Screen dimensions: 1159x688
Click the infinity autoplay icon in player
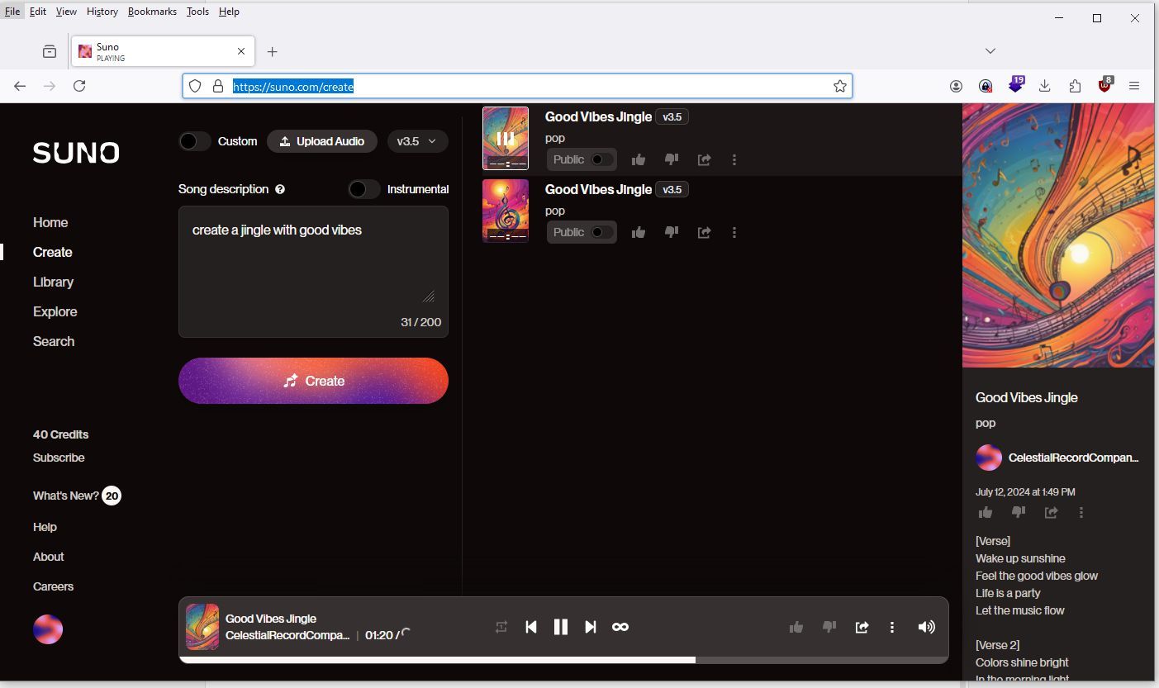click(620, 627)
